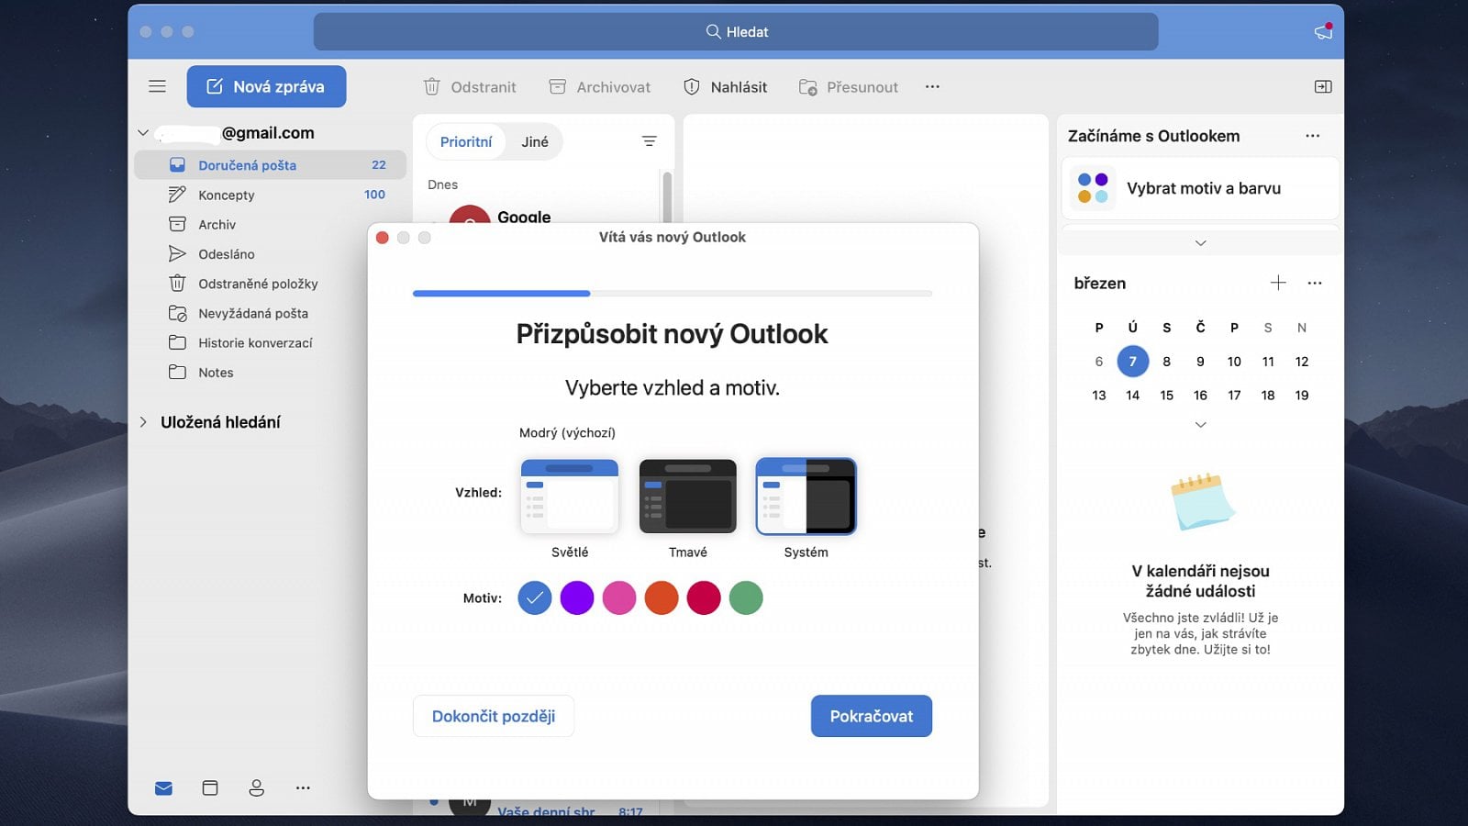The height and width of the screenshot is (826, 1468).
Task: Choose the purple theme color
Action: pyautogui.click(x=577, y=598)
